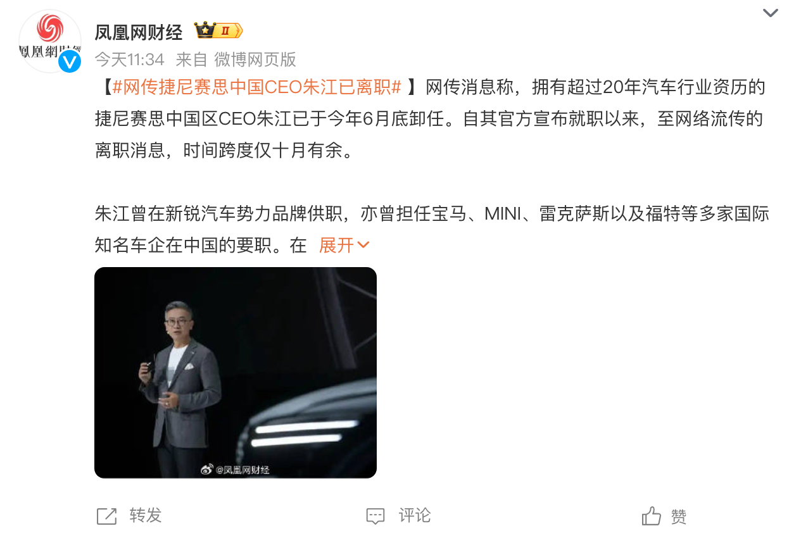The height and width of the screenshot is (538, 801).
Task: Enlarge the speaker photo thumbnail
Action: pyautogui.click(x=236, y=372)
